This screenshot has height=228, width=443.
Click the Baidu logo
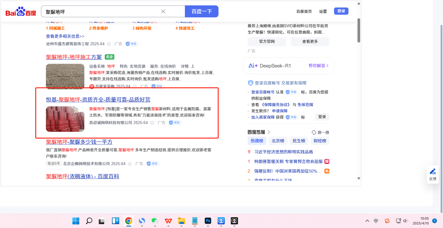point(21,12)
